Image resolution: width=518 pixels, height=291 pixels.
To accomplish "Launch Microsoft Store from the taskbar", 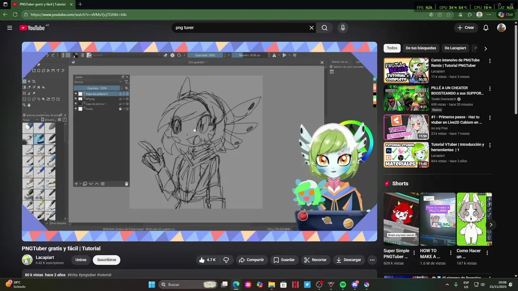I will click(x=283, y=285).
